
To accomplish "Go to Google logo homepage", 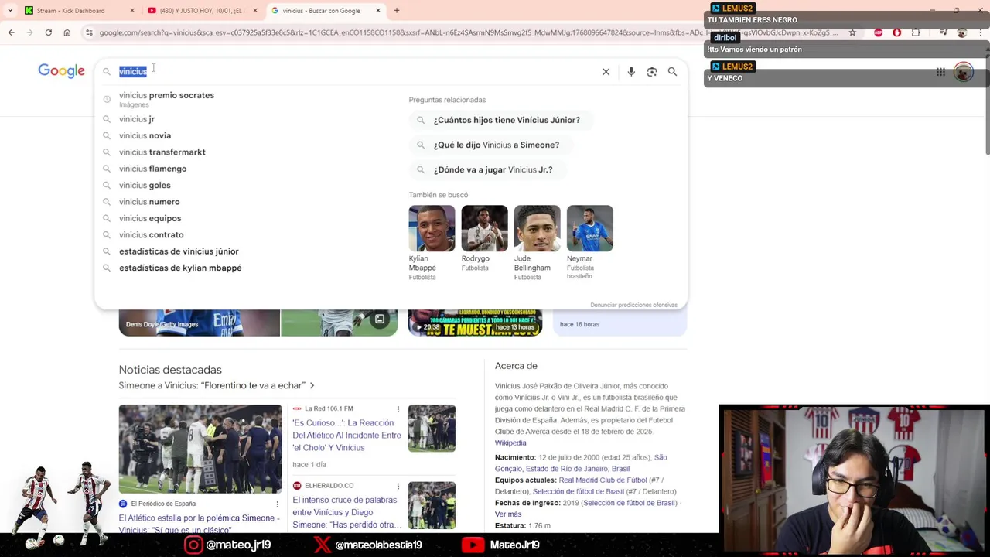I will (62, 71).
